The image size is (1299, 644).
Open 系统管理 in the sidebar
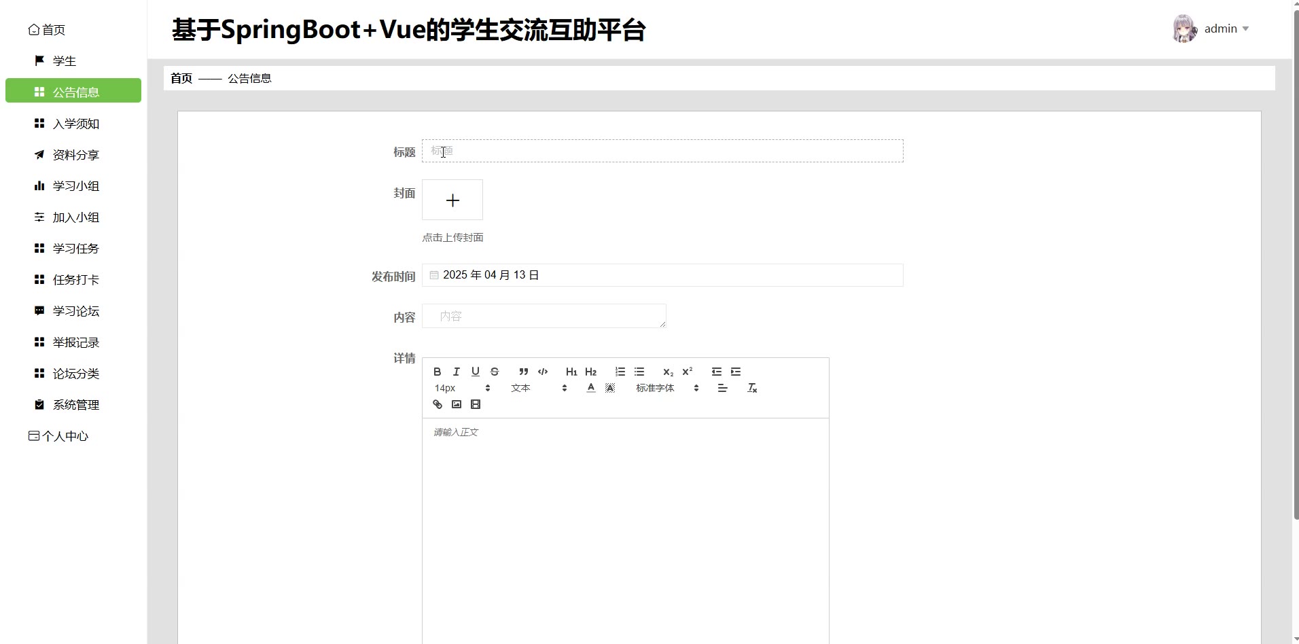point(73,405)
